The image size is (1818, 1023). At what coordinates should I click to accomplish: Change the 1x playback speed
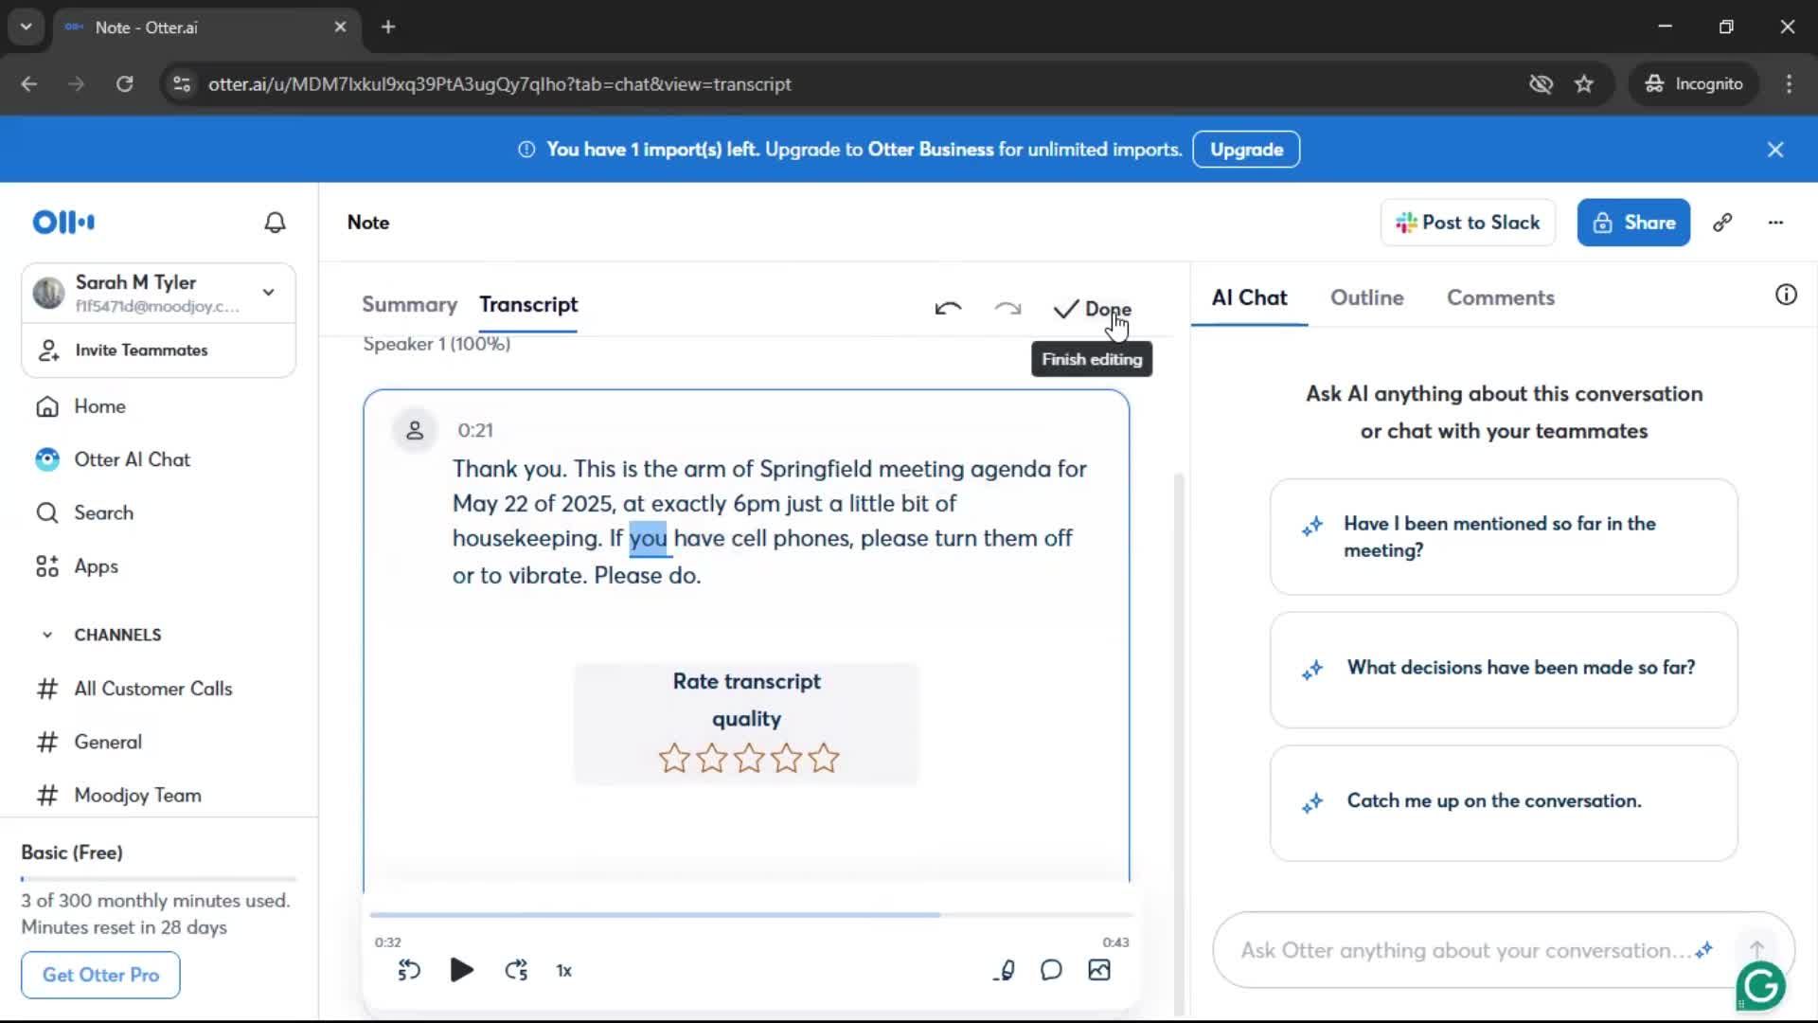[564, 971]
